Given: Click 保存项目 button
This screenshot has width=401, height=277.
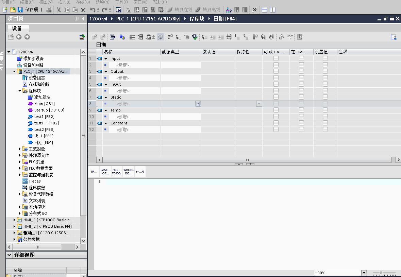Looking at the screenshot, I should click(30, 10).
